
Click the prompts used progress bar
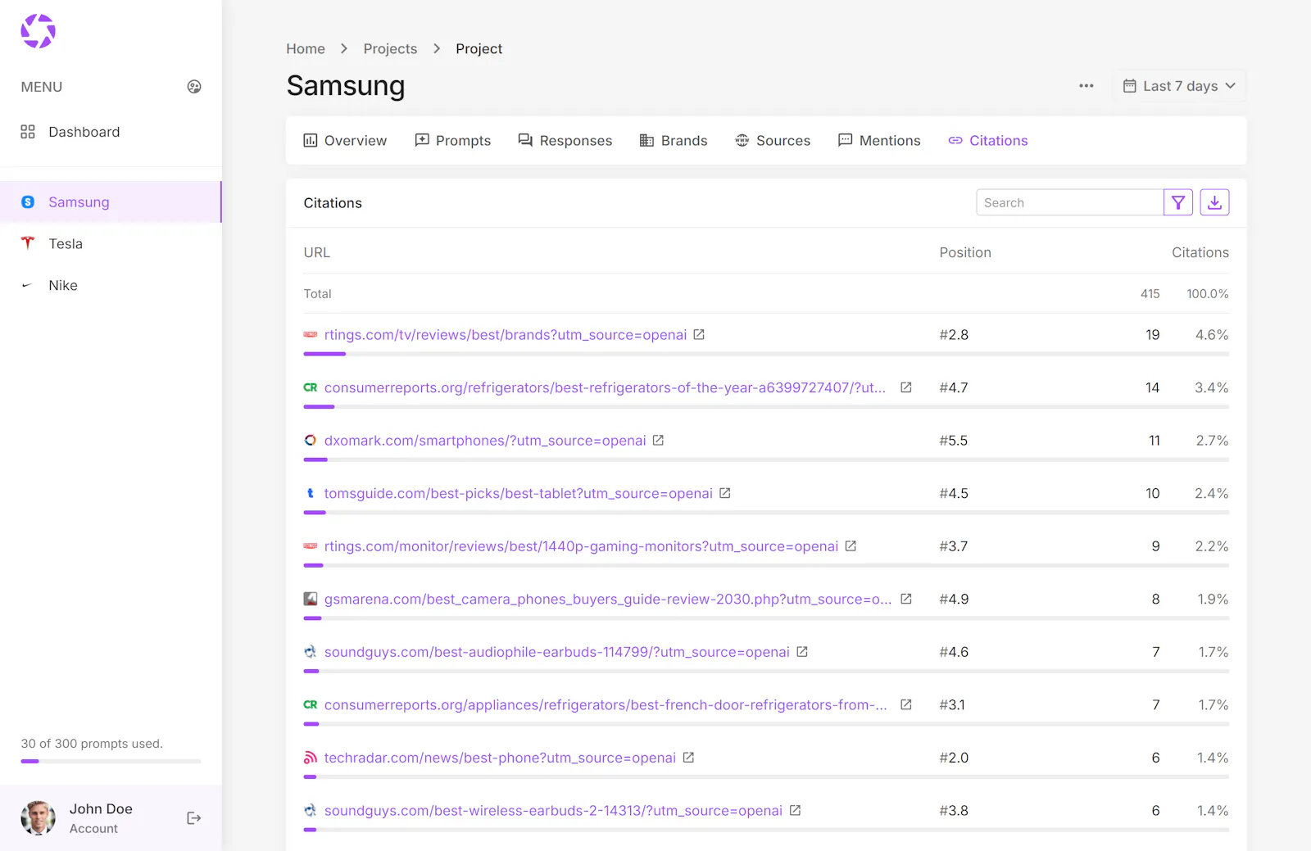111,762
